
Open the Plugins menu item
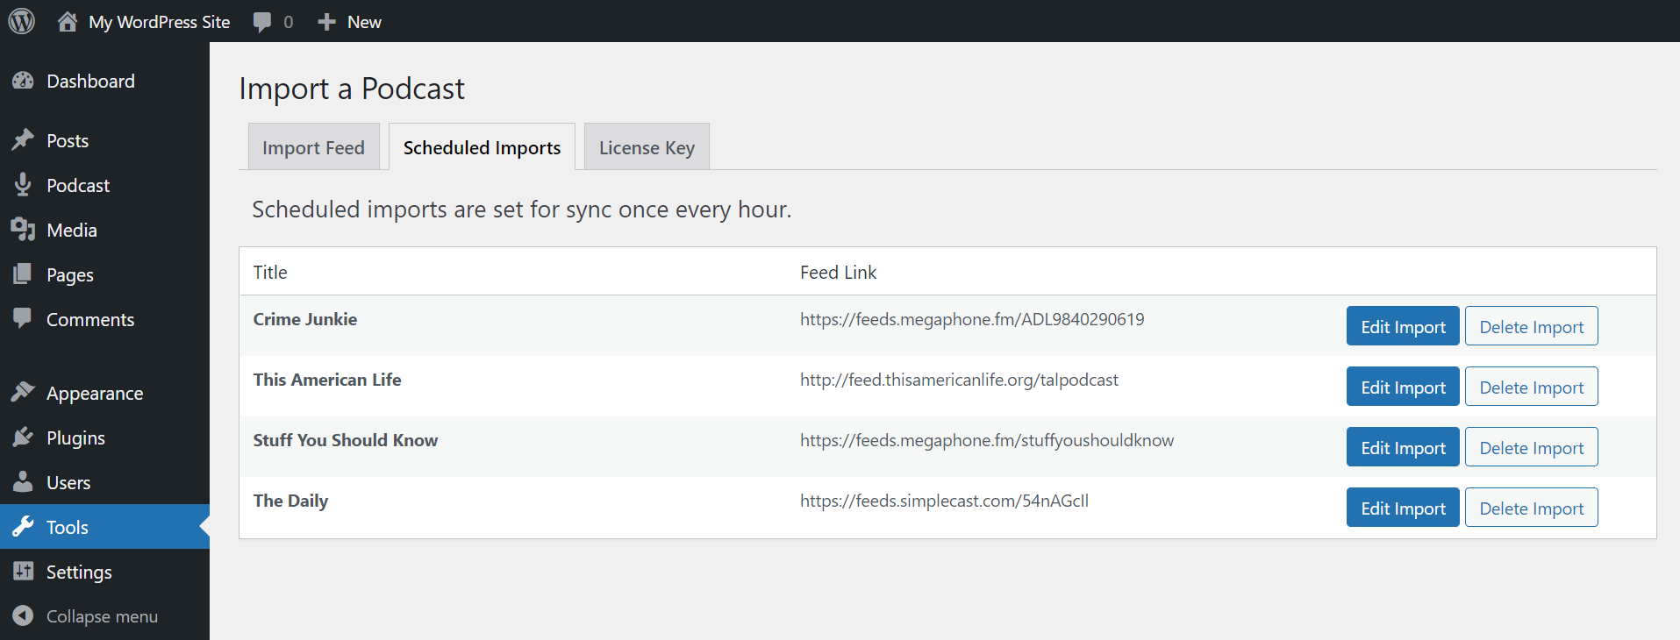coord(75,437)
